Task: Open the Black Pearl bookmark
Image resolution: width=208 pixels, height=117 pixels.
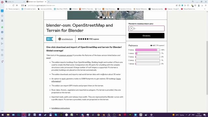Action: (x=61, y=9)
